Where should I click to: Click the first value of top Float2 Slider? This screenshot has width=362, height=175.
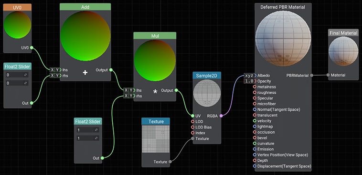point(17,75)
